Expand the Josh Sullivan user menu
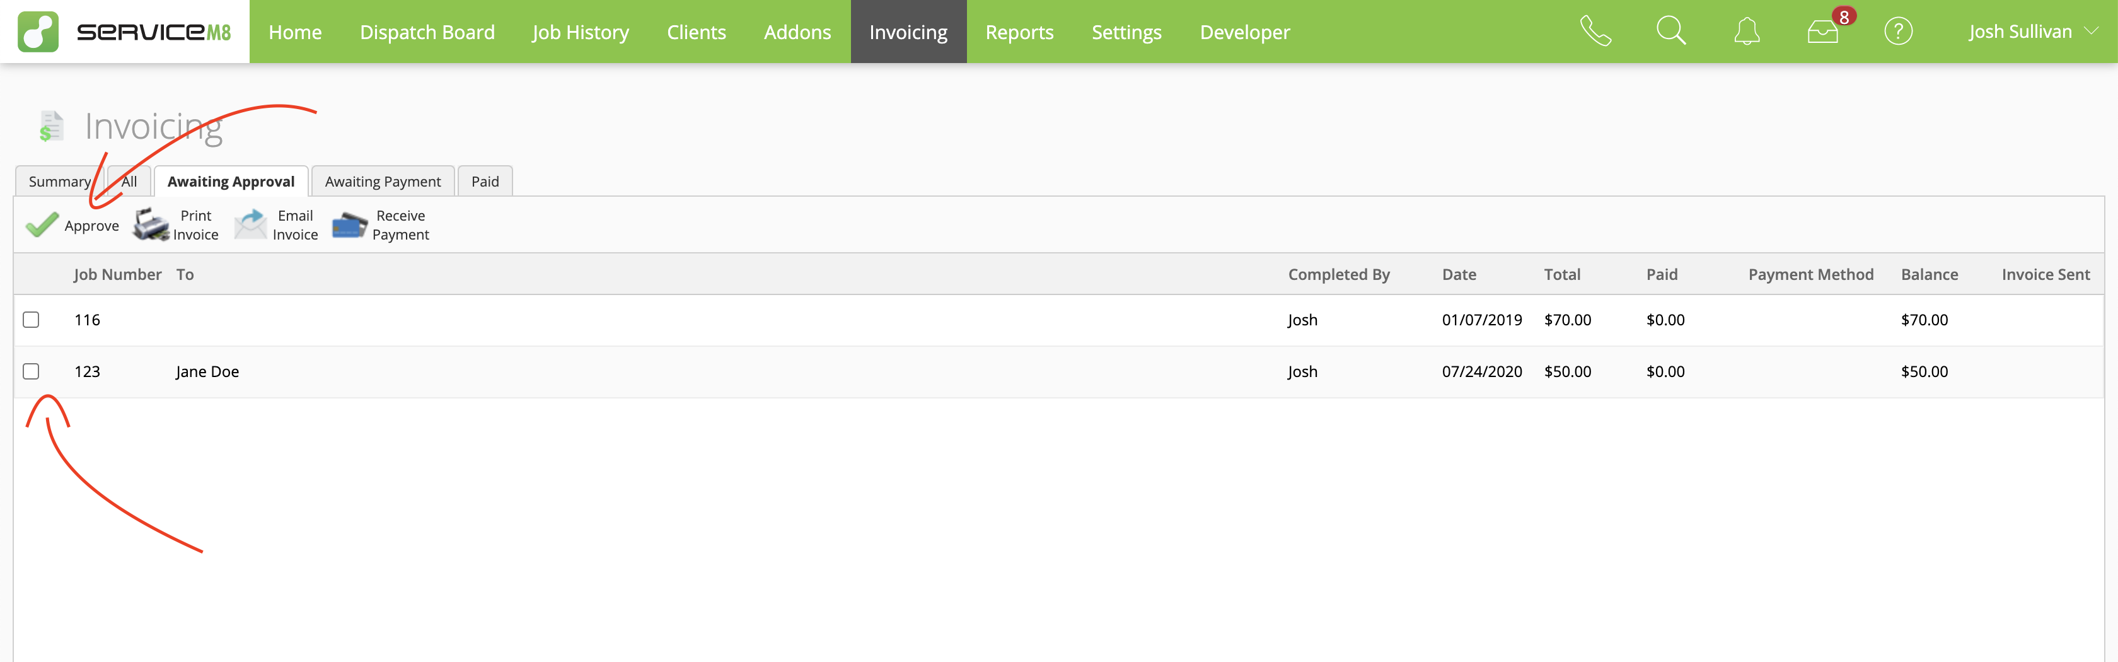 coord(2032,32)
